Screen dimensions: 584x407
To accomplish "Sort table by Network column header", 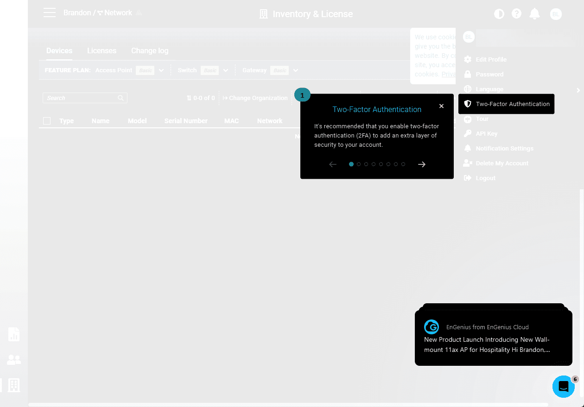I will click(270, 121).
